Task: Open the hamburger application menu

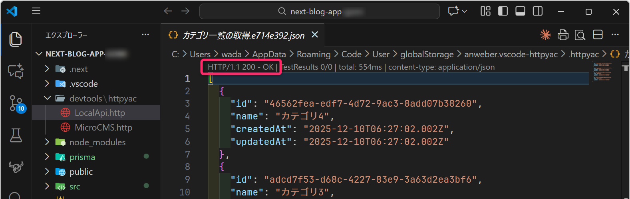Action: [36, 11]
